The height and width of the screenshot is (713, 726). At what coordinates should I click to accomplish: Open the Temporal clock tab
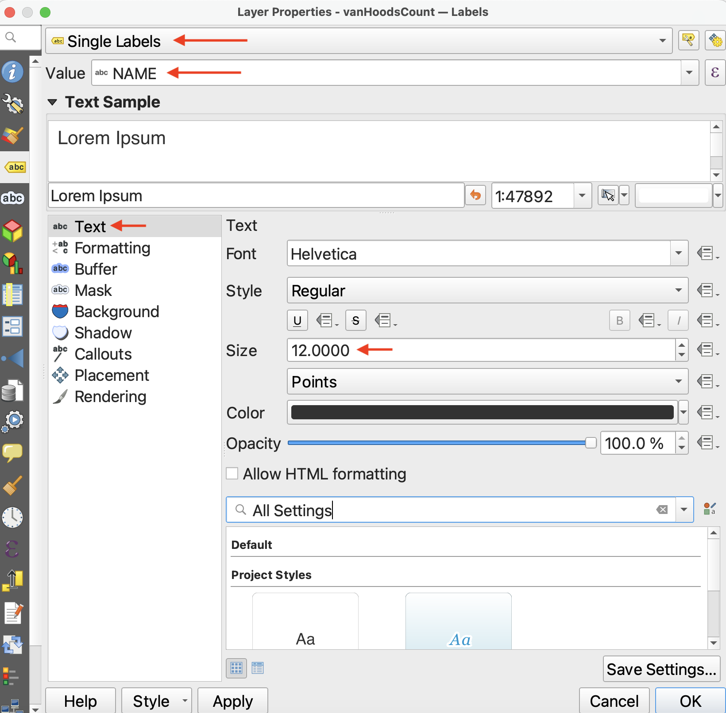(x=12, y=517)
